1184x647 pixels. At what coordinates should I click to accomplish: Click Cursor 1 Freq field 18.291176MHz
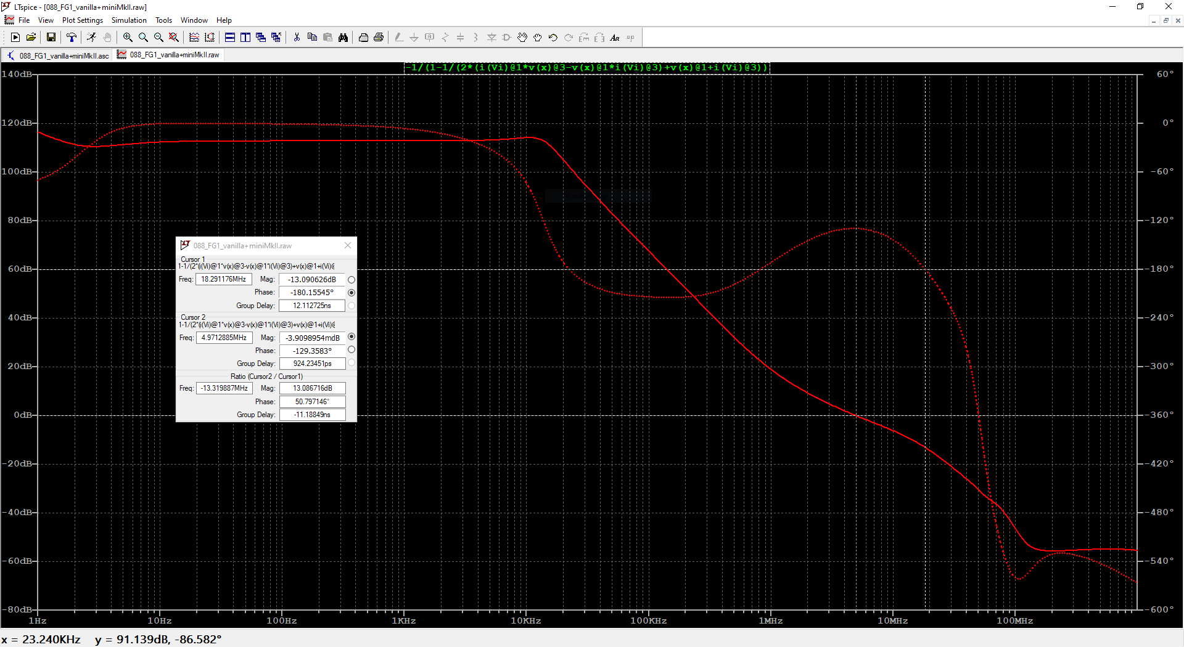coord(224,279)
